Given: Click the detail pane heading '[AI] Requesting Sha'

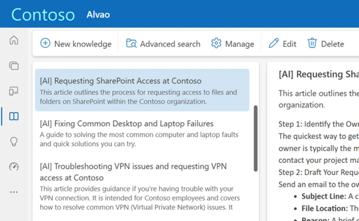Looking at the screenshot, I should click(x=319, y=74).
